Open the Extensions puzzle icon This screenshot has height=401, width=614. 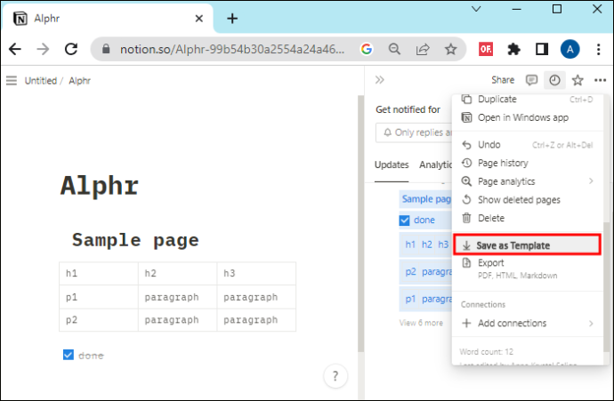[x=513, y=49]
